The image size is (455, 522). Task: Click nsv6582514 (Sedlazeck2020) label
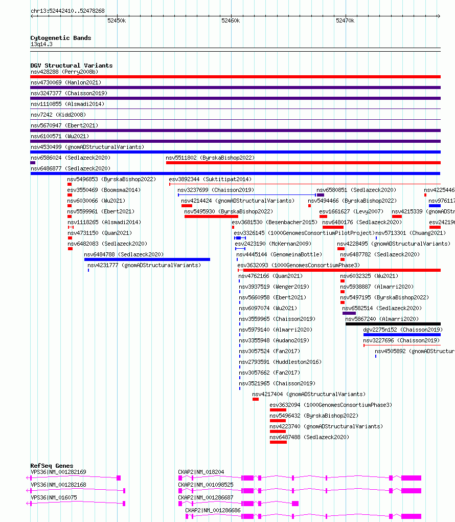tap(382, 308)
